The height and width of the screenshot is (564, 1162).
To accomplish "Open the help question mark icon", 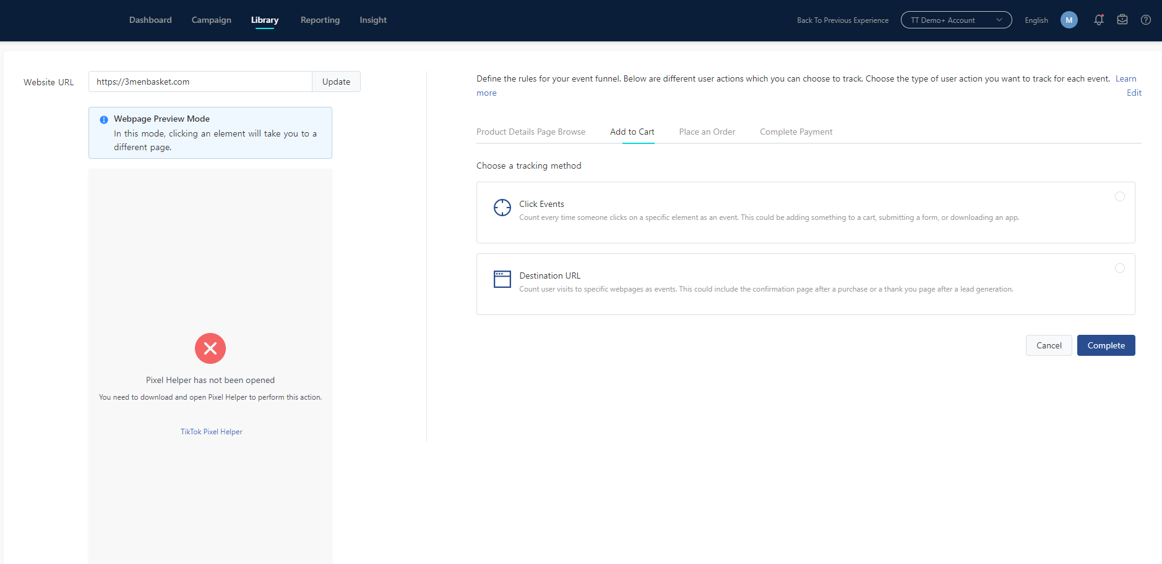I will [1146, 20].
